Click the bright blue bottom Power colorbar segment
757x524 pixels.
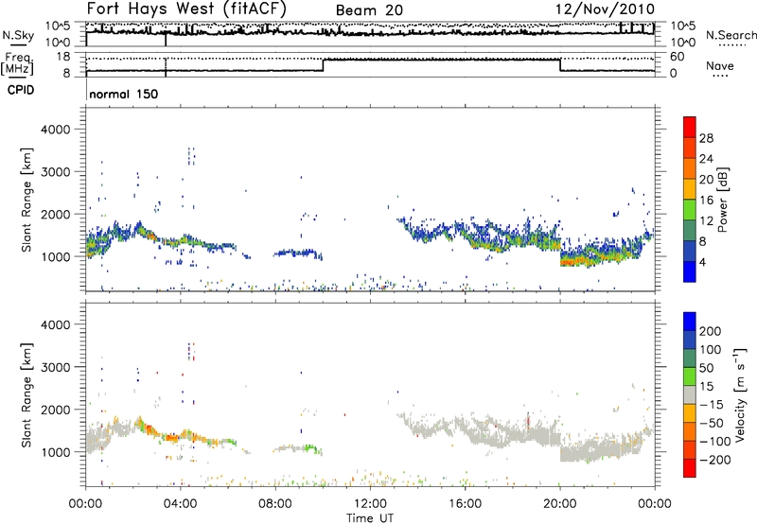pyautogui.click(x=690, y=271)
